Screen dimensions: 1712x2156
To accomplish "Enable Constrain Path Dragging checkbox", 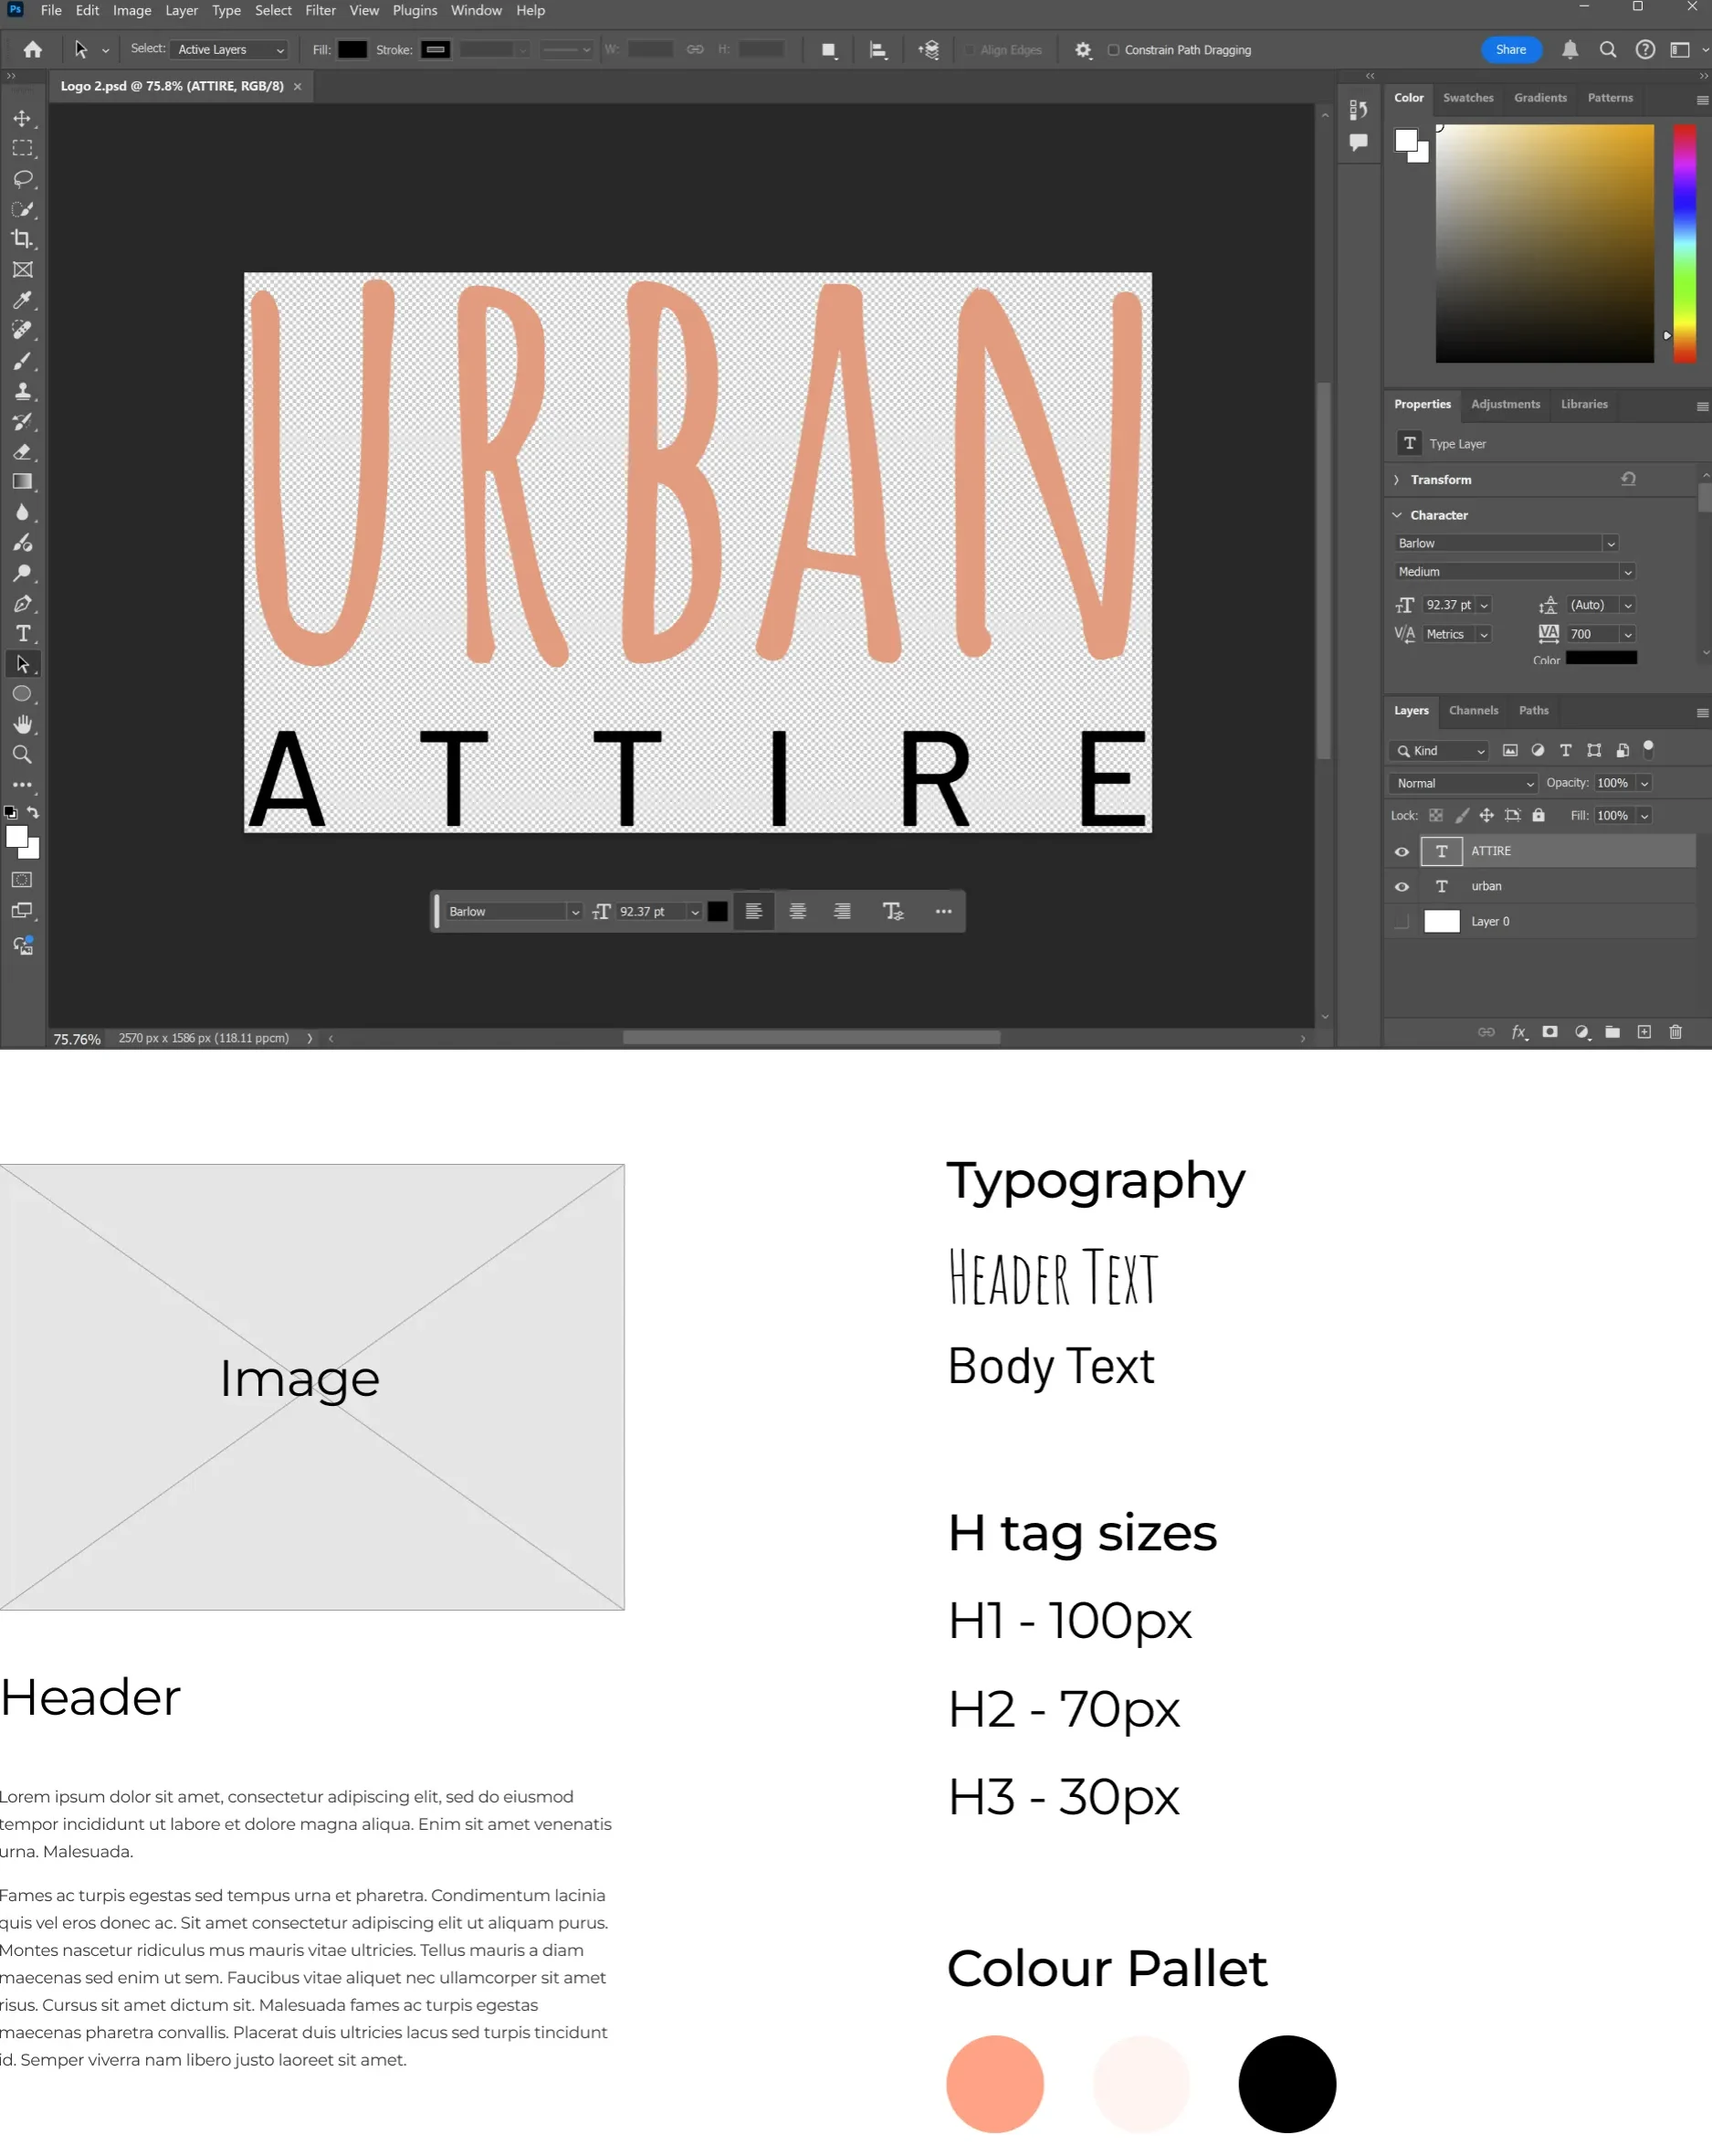I will tap(1113, 50).
